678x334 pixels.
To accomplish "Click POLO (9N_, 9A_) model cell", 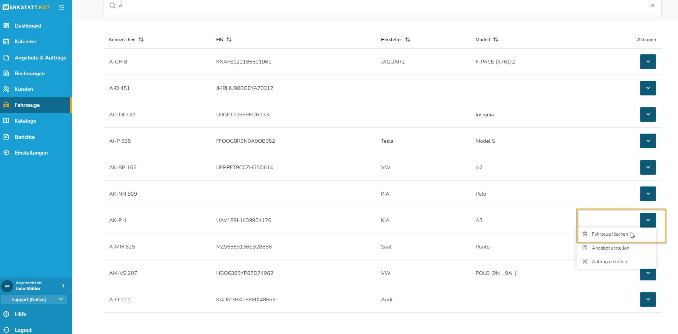I will [x=496, y=273].
